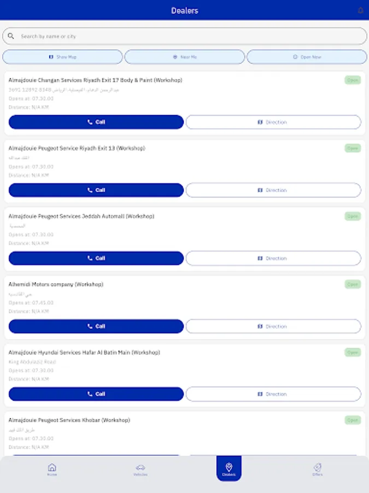The image size is (369, 493).
Task: Open notifications via the bell icon
Action: pyautogui.click(x=360, y=10)
